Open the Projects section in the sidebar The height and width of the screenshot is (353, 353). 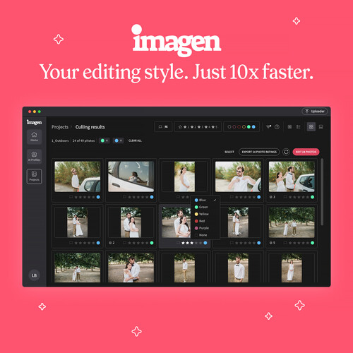point(34,176)
